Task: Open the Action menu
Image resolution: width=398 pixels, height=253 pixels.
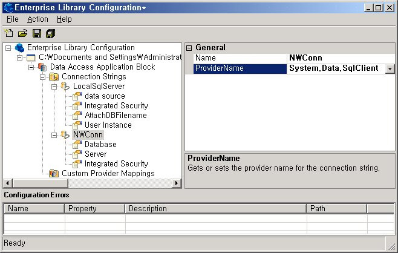Action: pos(38,19)
